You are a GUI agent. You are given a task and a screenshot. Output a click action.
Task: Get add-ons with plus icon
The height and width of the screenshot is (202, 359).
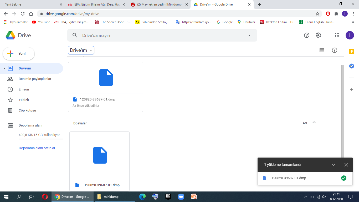point(352,89)
